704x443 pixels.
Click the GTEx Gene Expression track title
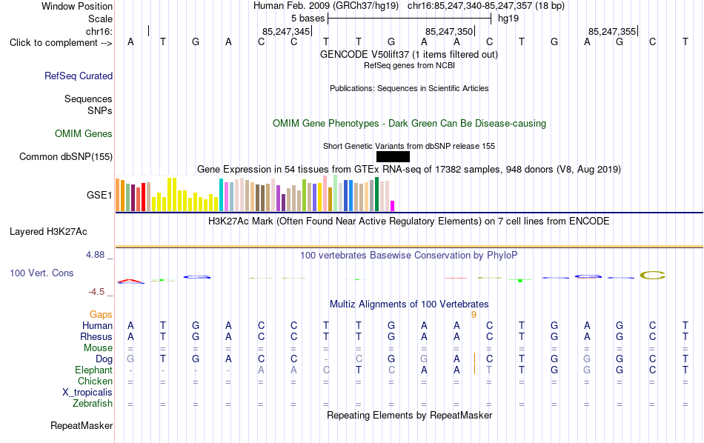(409, 169)
